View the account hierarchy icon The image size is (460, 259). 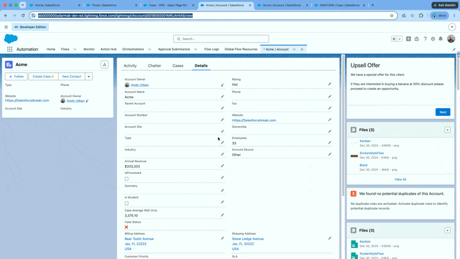(105, 64)
